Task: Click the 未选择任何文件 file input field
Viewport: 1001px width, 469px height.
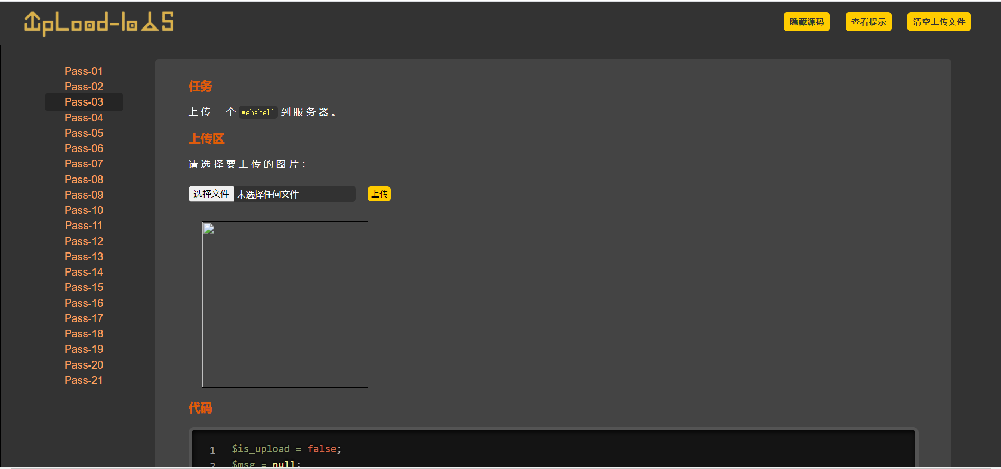Action: click(294, 194)
